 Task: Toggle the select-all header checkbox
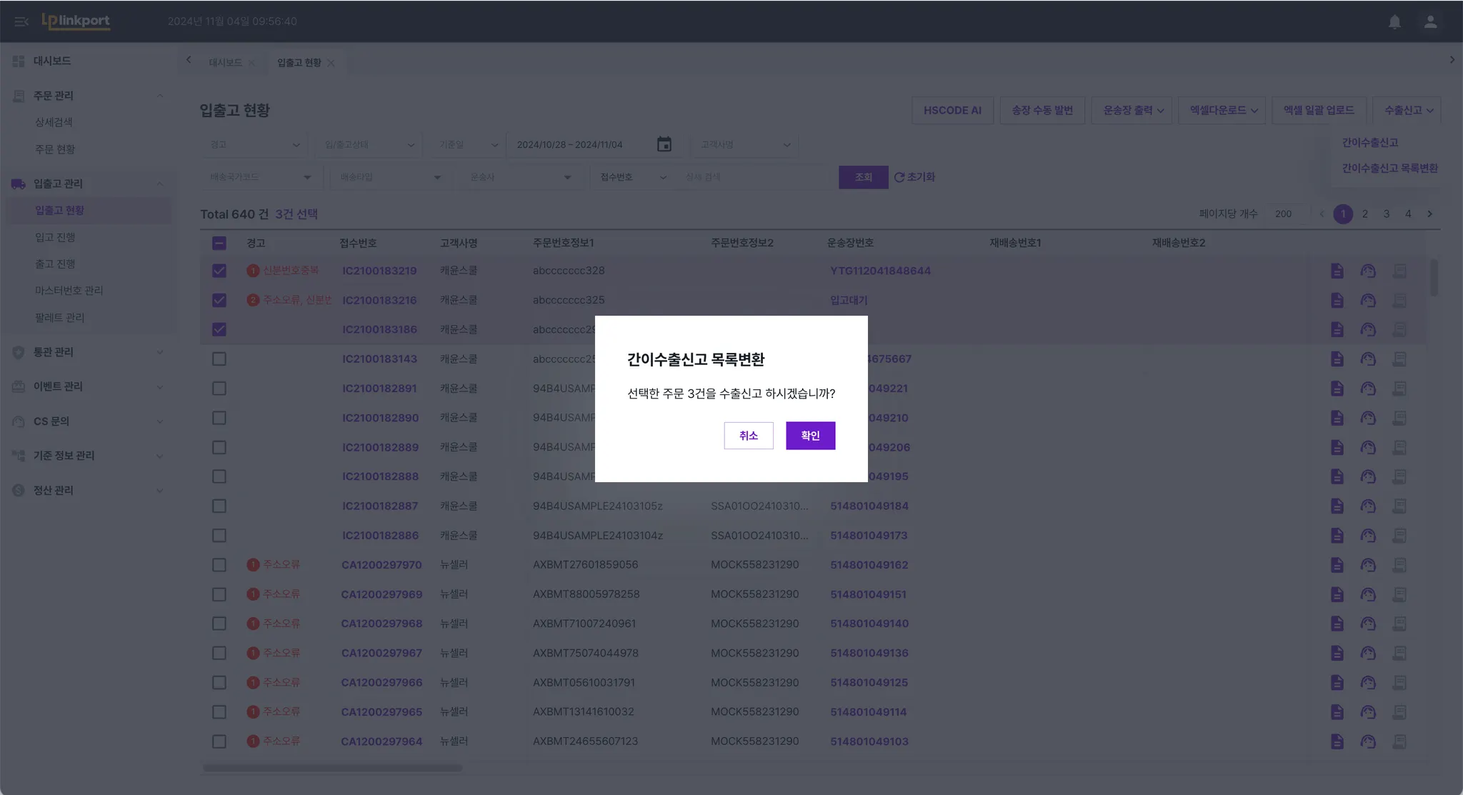click(x=219, y=243)
